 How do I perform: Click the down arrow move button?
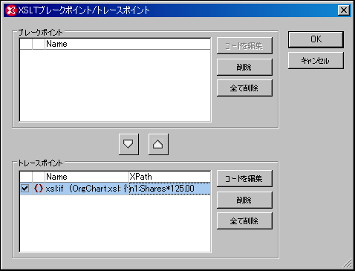128,144
